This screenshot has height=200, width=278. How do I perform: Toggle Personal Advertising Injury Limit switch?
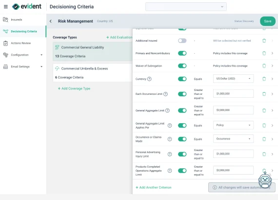(182, 154)
